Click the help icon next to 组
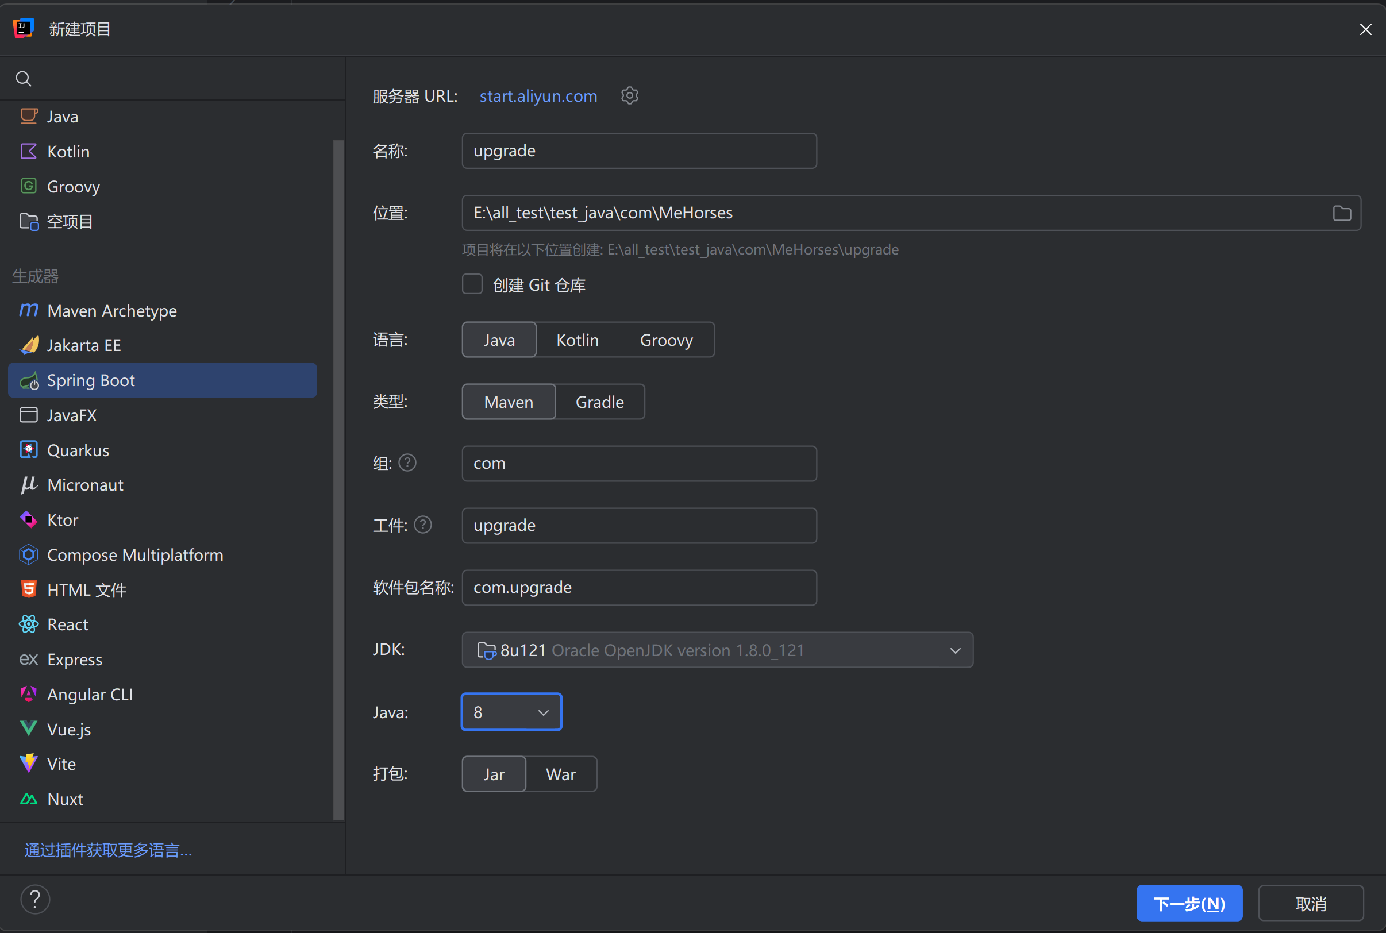Screen dimensions: 1386x933 click(x=407, y=462)
